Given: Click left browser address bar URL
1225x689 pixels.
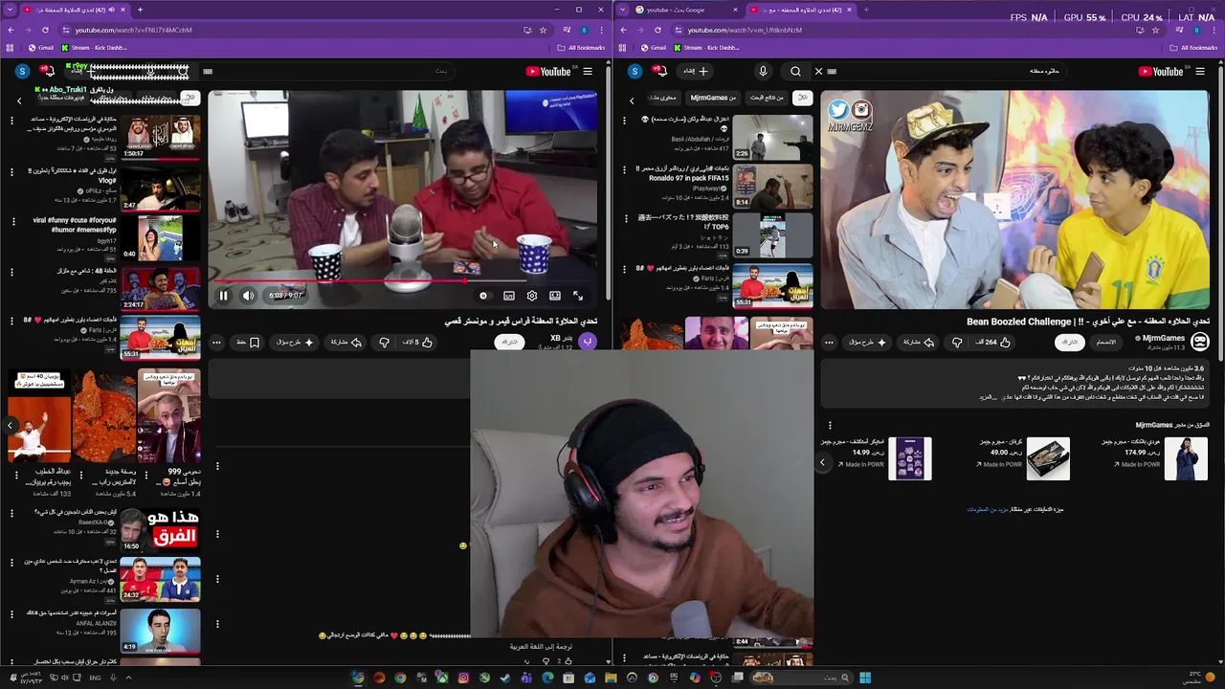Looking at the screenshot, I should pyautogui.click(x=134, y=30).
